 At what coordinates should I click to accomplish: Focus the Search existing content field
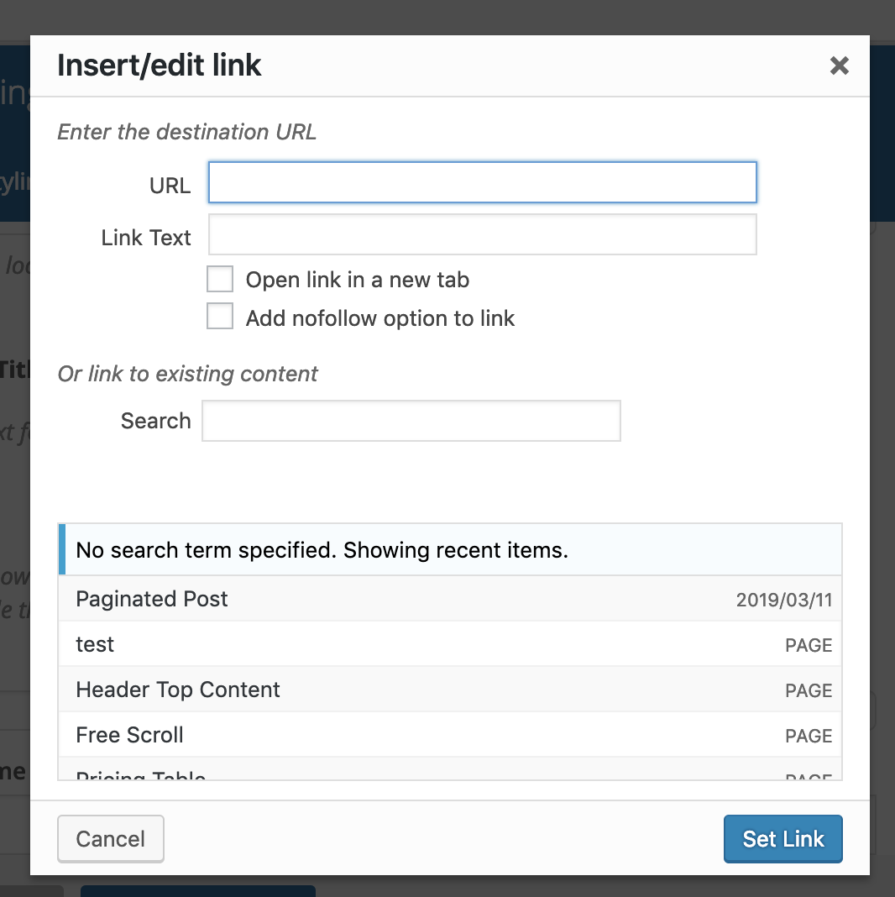click(411, 421)
